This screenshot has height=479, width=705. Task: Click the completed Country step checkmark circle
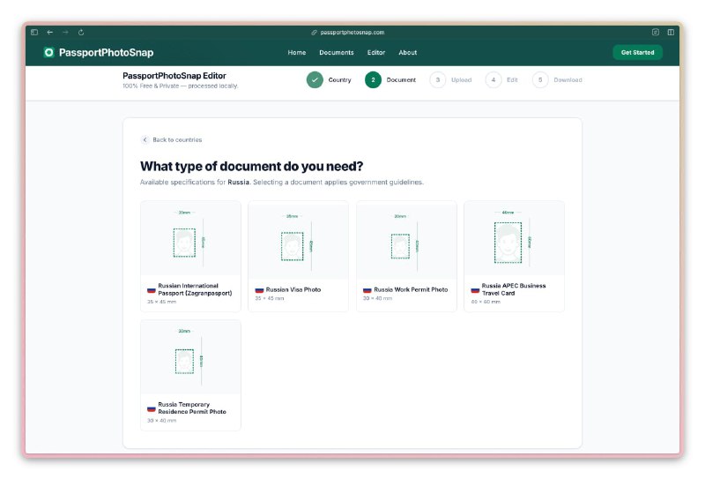click(x=315, y=80)
